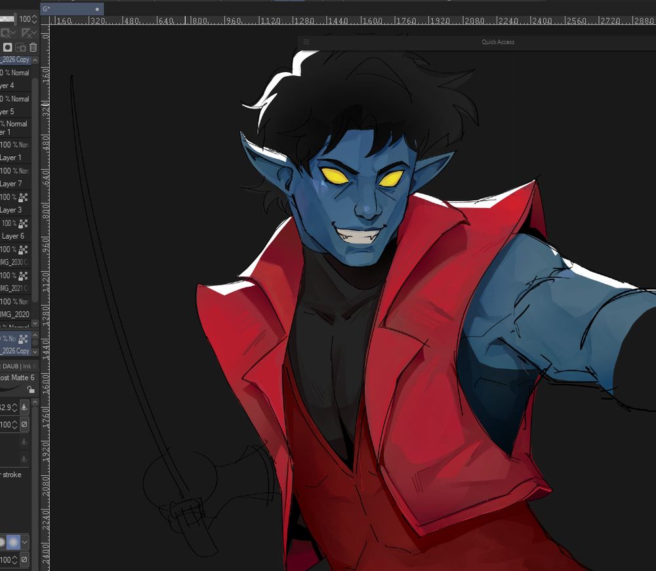Click bottom dynamics icon beside lowest 100 value
656x571 pixels.
tap(24, 559)
